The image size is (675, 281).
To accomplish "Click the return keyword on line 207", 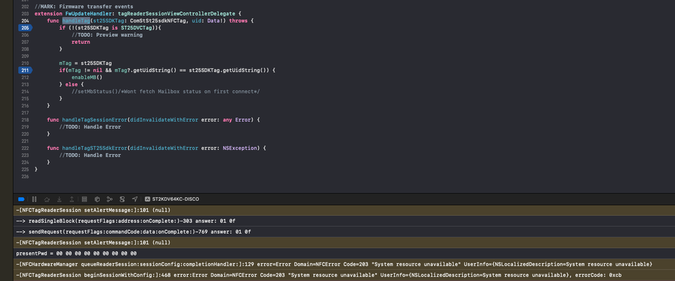I will coord(80,42).
